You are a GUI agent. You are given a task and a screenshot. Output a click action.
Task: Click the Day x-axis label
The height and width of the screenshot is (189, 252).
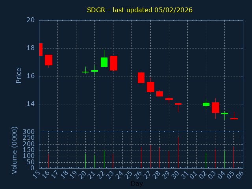pyautogui.click(x=137, y=183)
